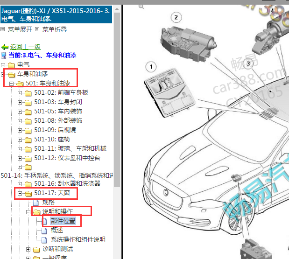289x259 pixels.
Task: Open the 概述 document
Action: point(57,230)
